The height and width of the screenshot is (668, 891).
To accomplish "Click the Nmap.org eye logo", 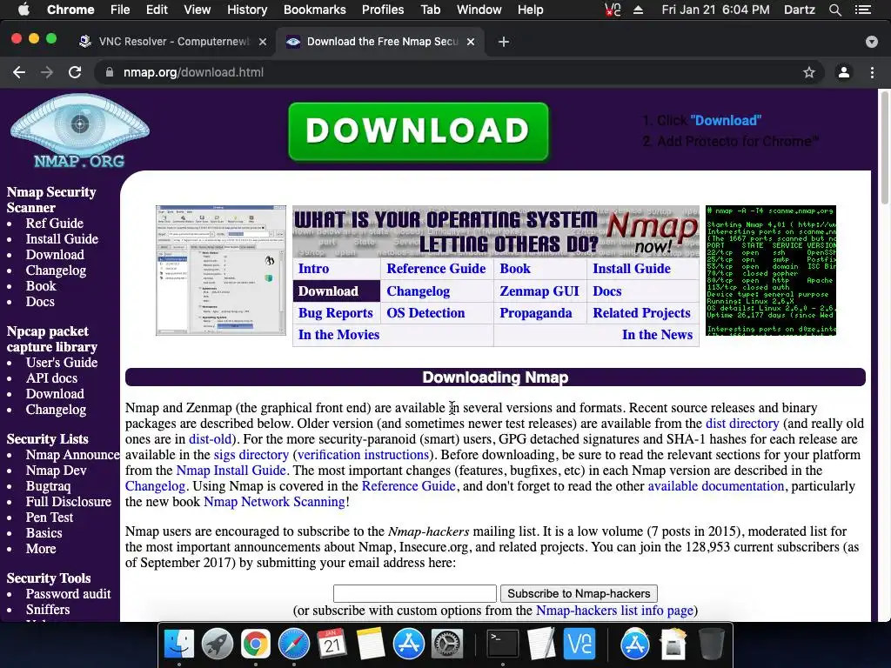I will coord(79,131).
